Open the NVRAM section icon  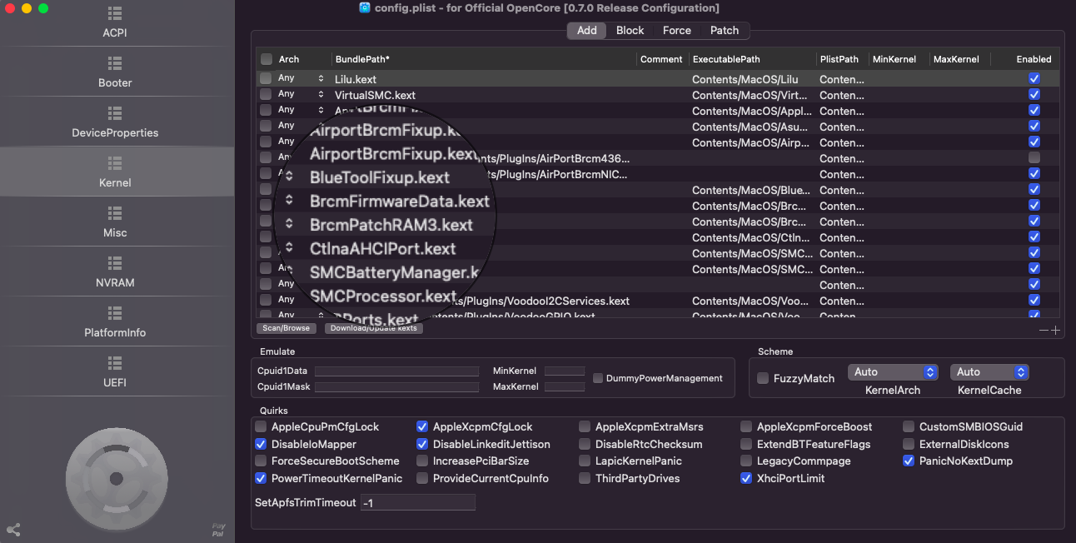tap(115, 264)
